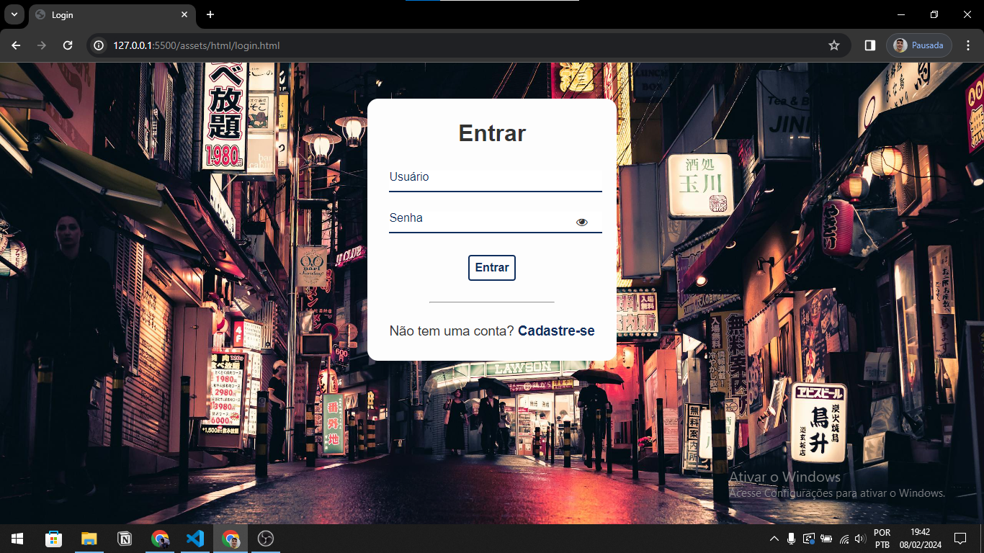Open Notion from the taskbar
The width and height of the screenshot is (984, 553).
tap(125, 539)
